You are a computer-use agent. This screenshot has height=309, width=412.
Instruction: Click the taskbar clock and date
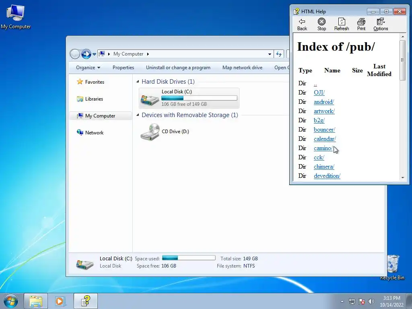click(x=391, y=301)
